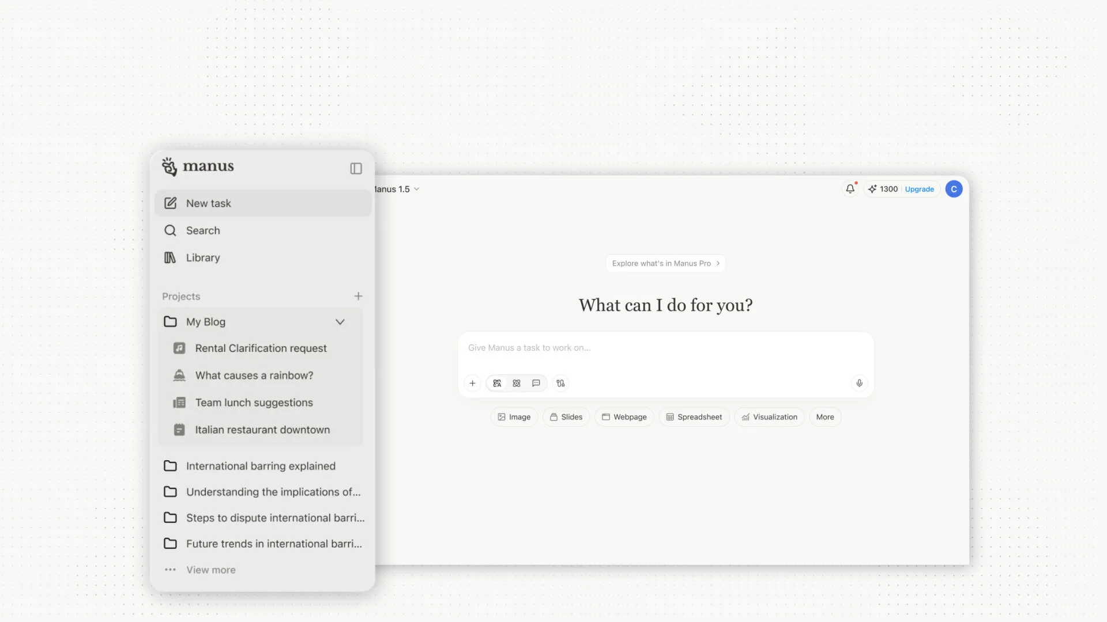Screen dimensions: 1107x622
Task: Open user avatar C profile
Action: pyautogui.click(x=954, y=189)
